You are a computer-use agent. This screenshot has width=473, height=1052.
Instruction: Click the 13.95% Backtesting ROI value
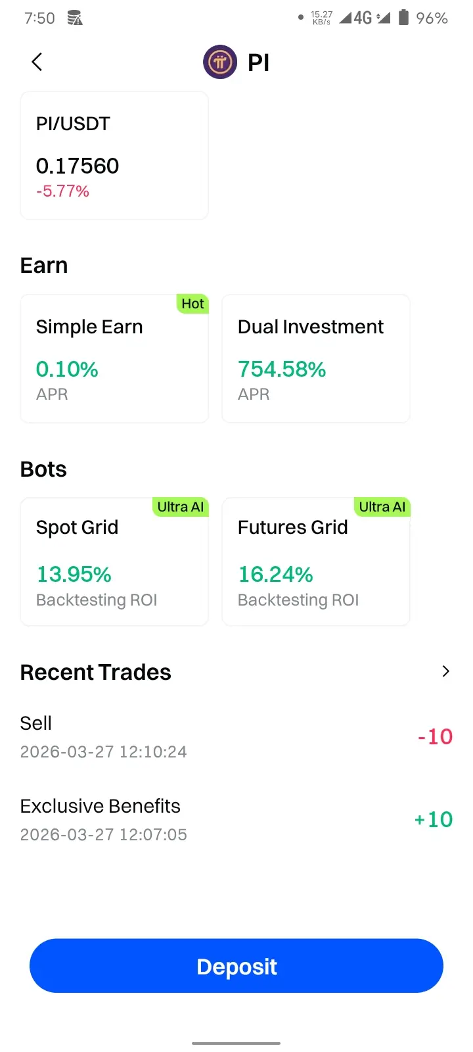74,575
